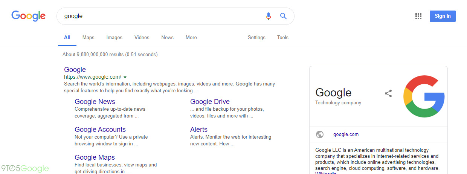The height and width of the screenshot is (174, 467).
Task: Click the large Google G logo thumbnail
Action: pos(424,96)
